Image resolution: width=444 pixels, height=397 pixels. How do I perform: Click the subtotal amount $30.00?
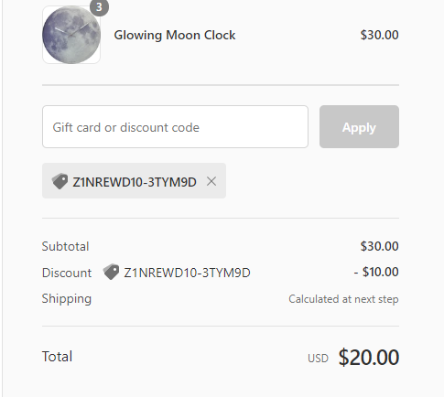pos(379,246)
